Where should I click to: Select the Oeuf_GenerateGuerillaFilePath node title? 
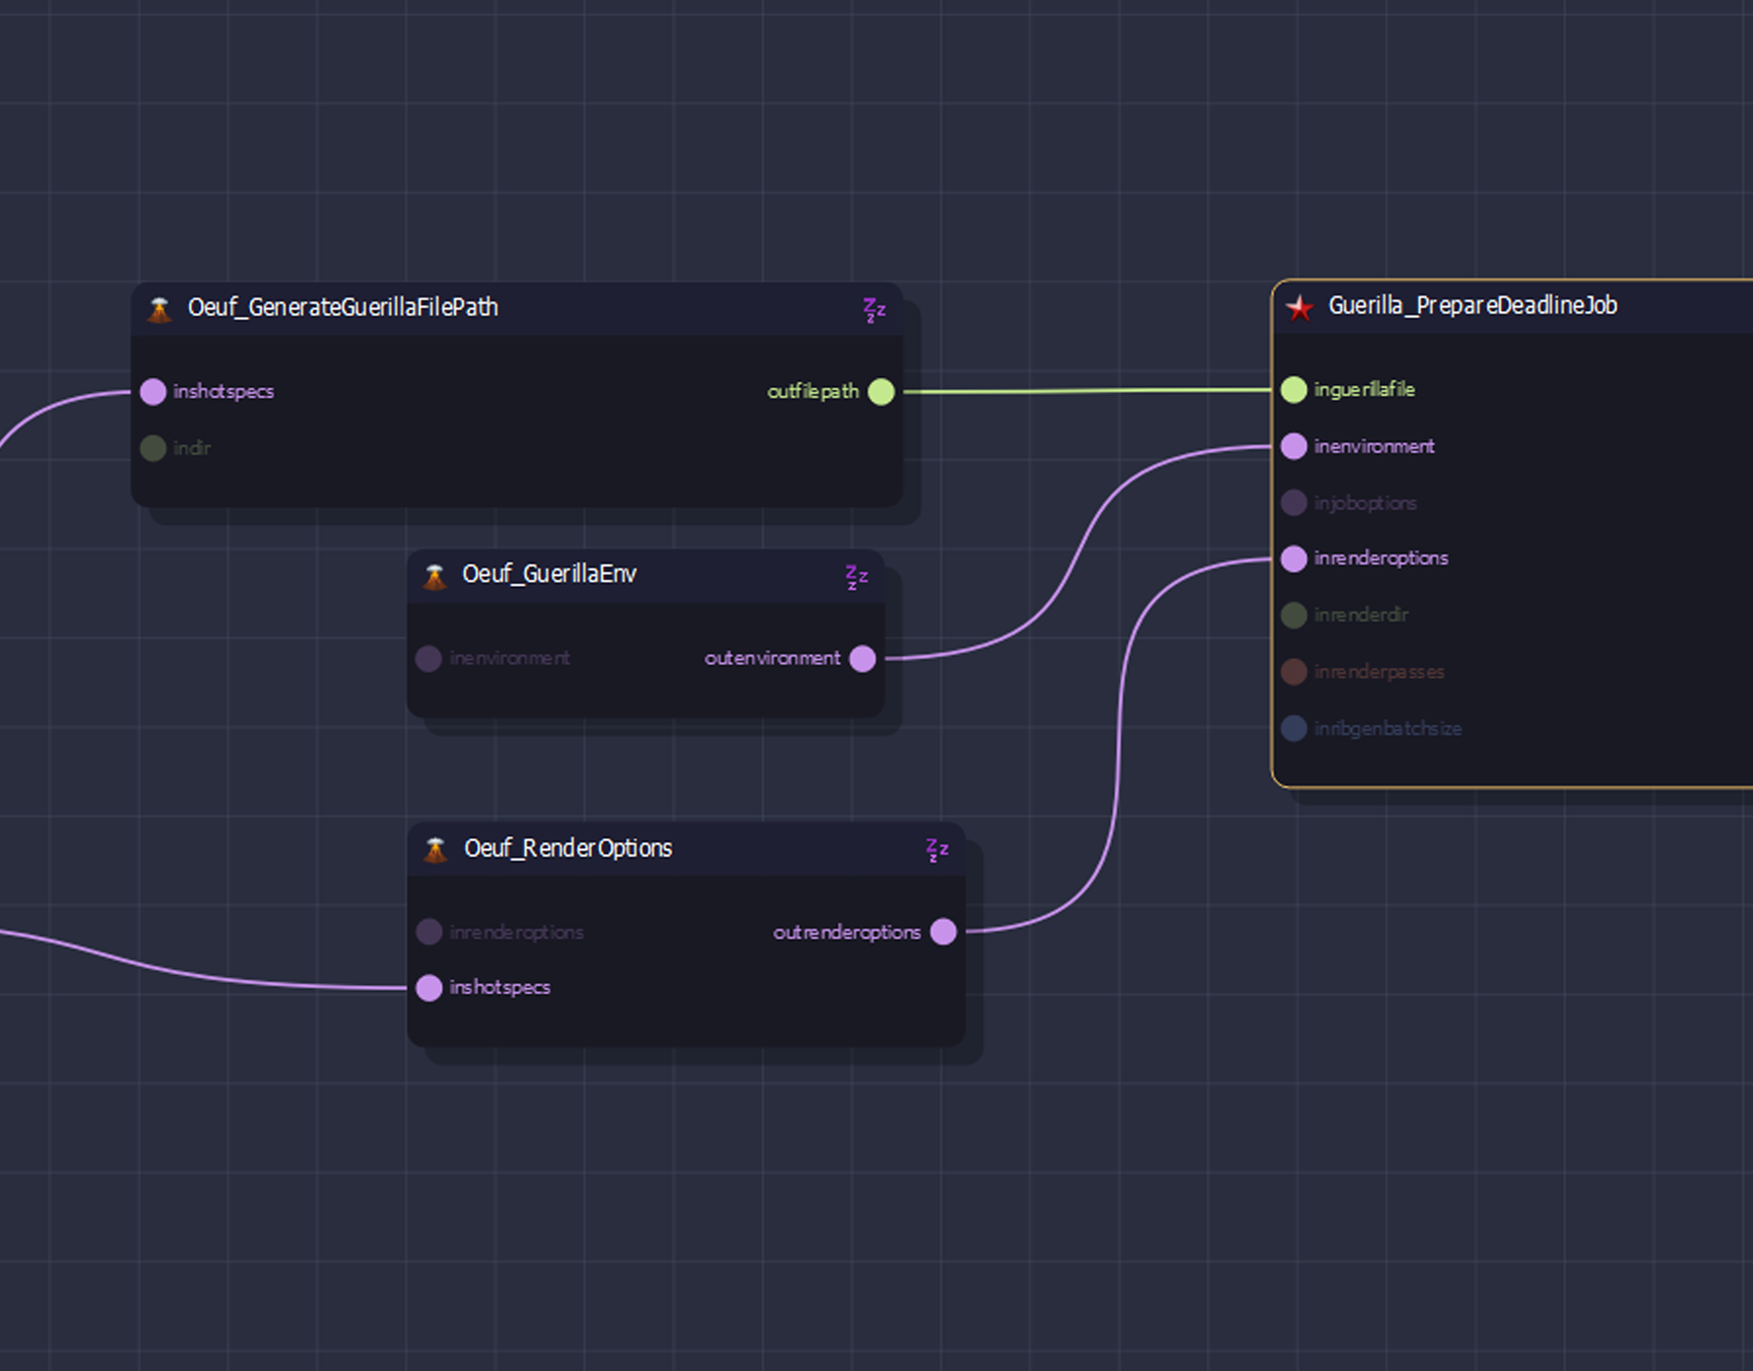(x=343, y=307)
